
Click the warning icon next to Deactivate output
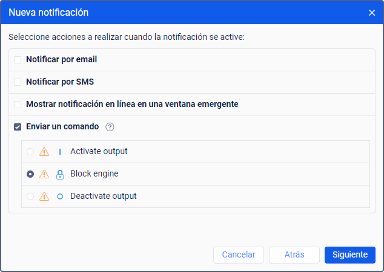pyautogui.click(x=44, y=196)
